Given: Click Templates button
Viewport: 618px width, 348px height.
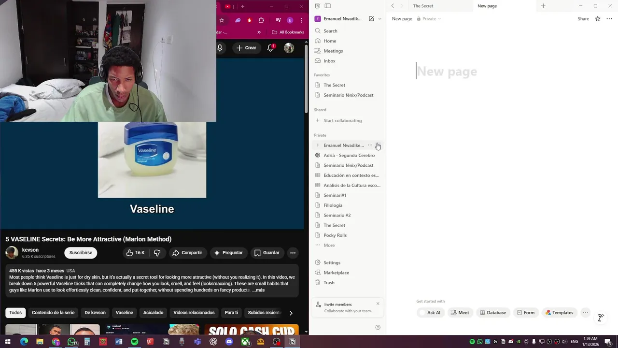Looking at the screenshot, I should click(559, 313).
